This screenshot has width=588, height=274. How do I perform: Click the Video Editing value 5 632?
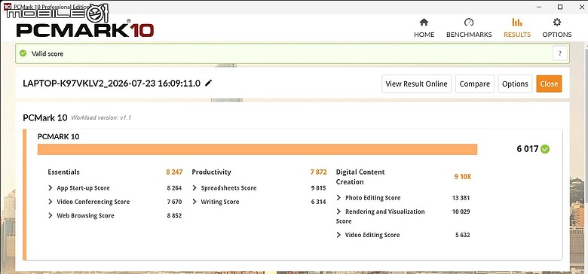(x=462, y=235)
